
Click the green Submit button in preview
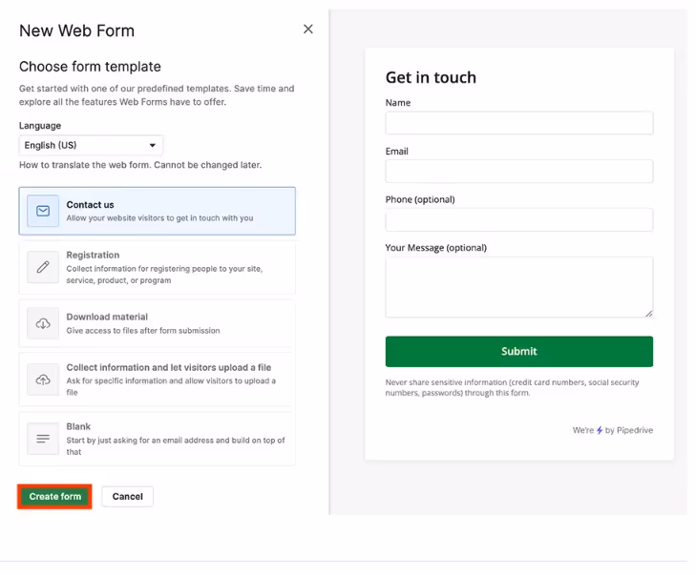(518, 352)
